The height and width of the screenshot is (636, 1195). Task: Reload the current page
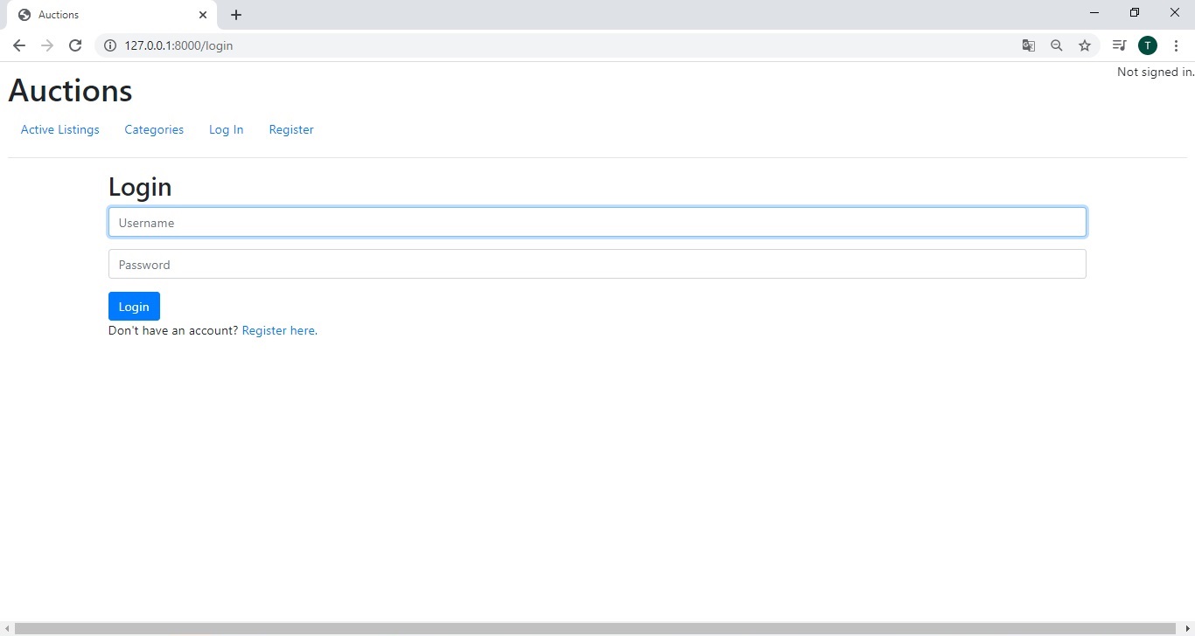pyautogui.click(x=75, y=45)
